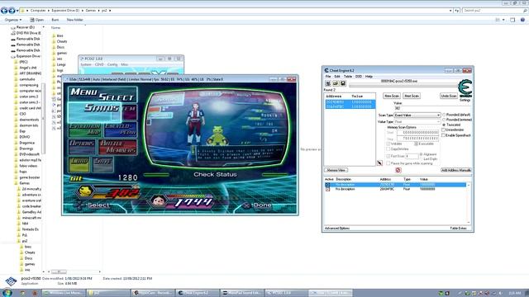Click the Explorer search magnifier icon
Viewport: 529px width, 297px height.
pyautogui.click(x=525, y=11)
